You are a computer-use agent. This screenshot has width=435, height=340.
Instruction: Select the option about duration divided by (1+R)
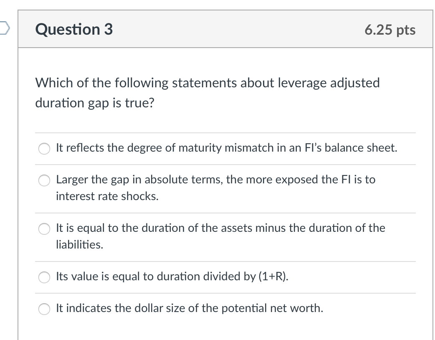[44, 277]
